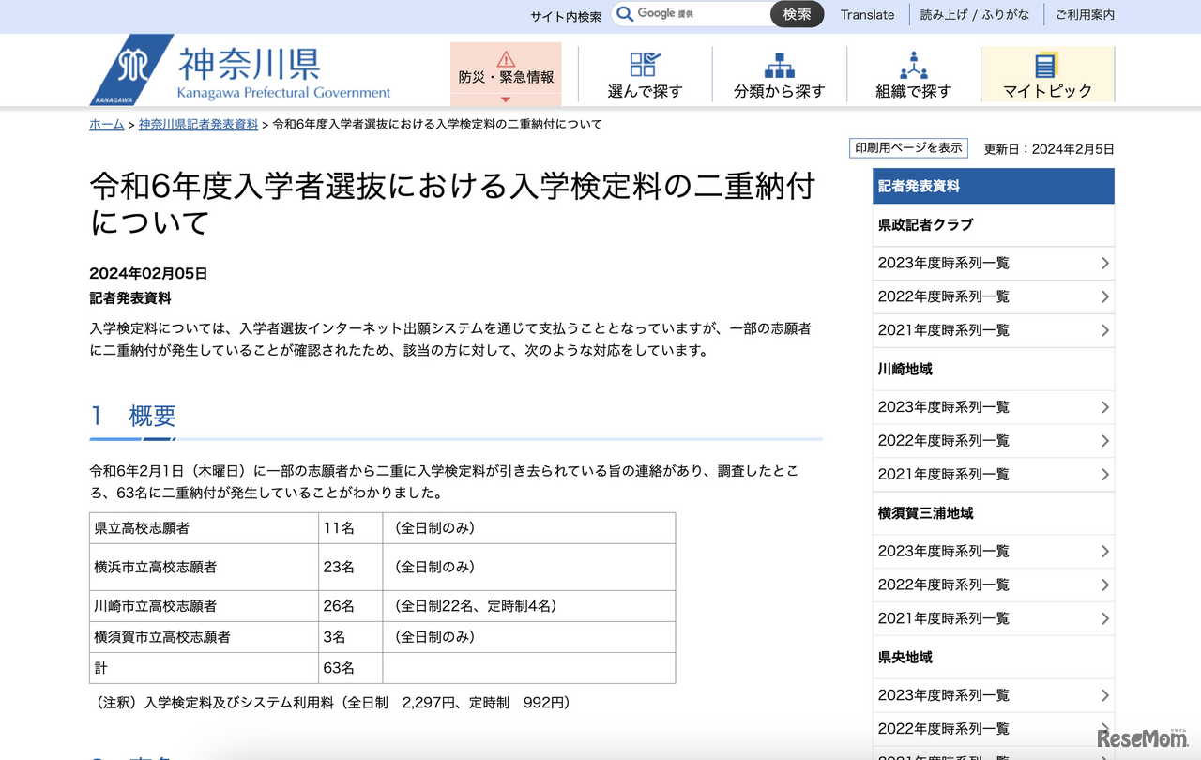Click 印刷用ページを表示 button
Viewport: 1201px width, 760px height.
click(907, 148)
